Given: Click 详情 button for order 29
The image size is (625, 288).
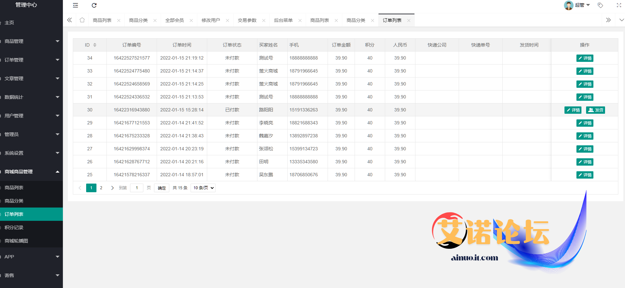Looking at the screenshot, I should tap(585, 123).
